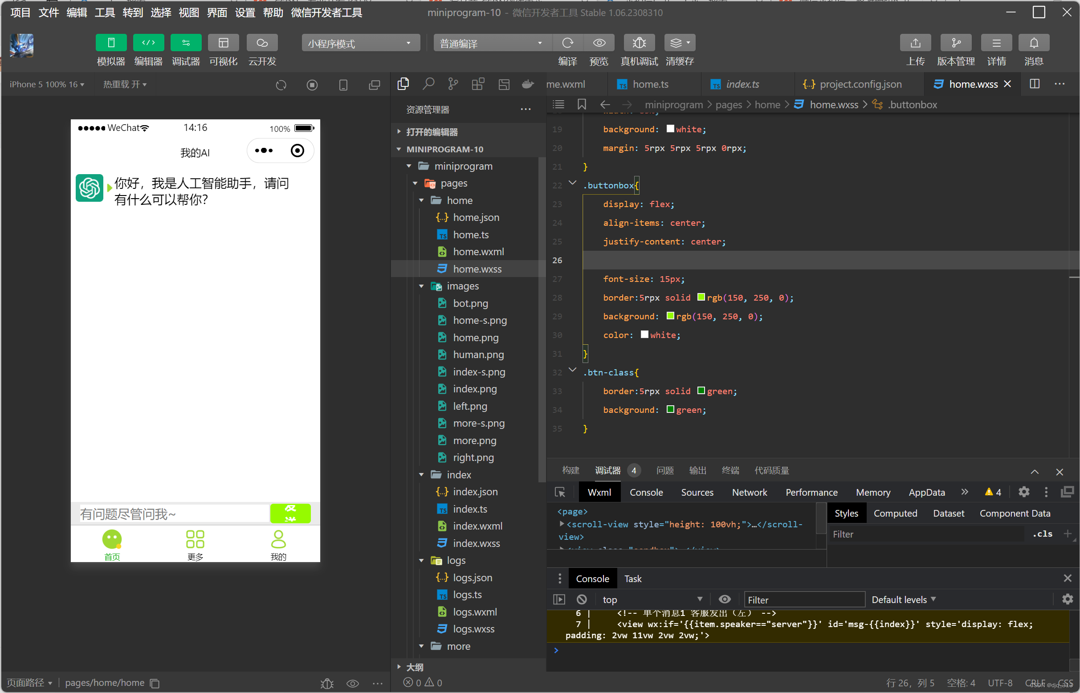Click the real-device debug (真机调试) icon
The height and width of the screenshot is (693, 1080).
coord(639,43)
